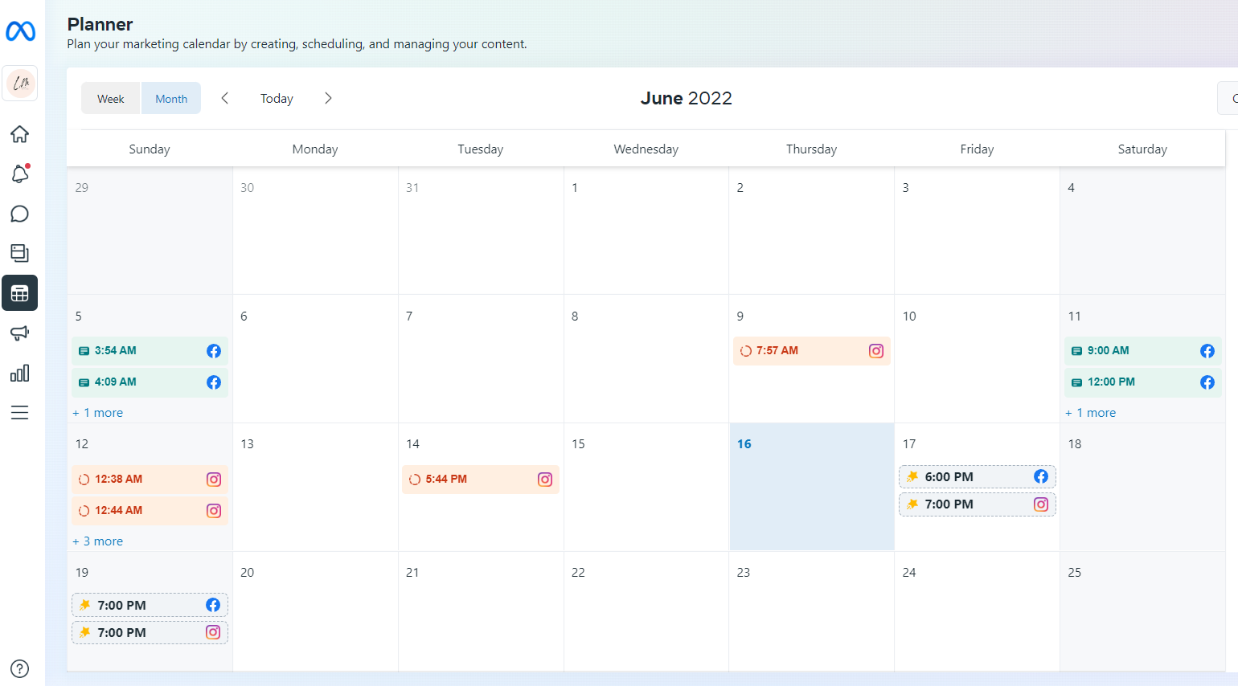
Task: Open Ads megaphone icon
Action: click(x=20, y=333)
